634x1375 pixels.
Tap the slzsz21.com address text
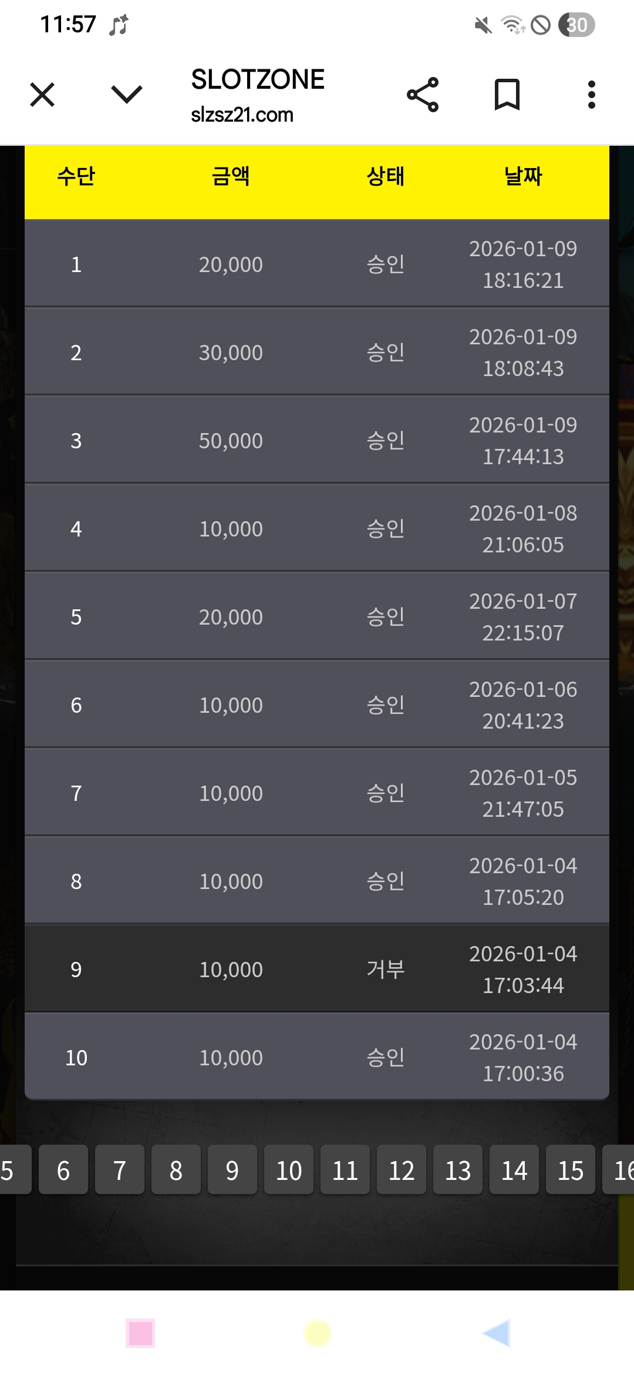click(x=242, y=115)
